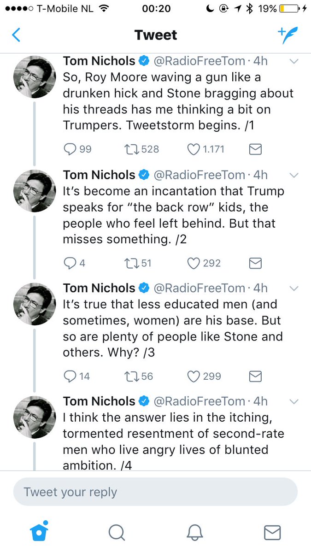Compose a new tweet with the feather icon
The image size is (311, 553).
[x=288, y=35]
